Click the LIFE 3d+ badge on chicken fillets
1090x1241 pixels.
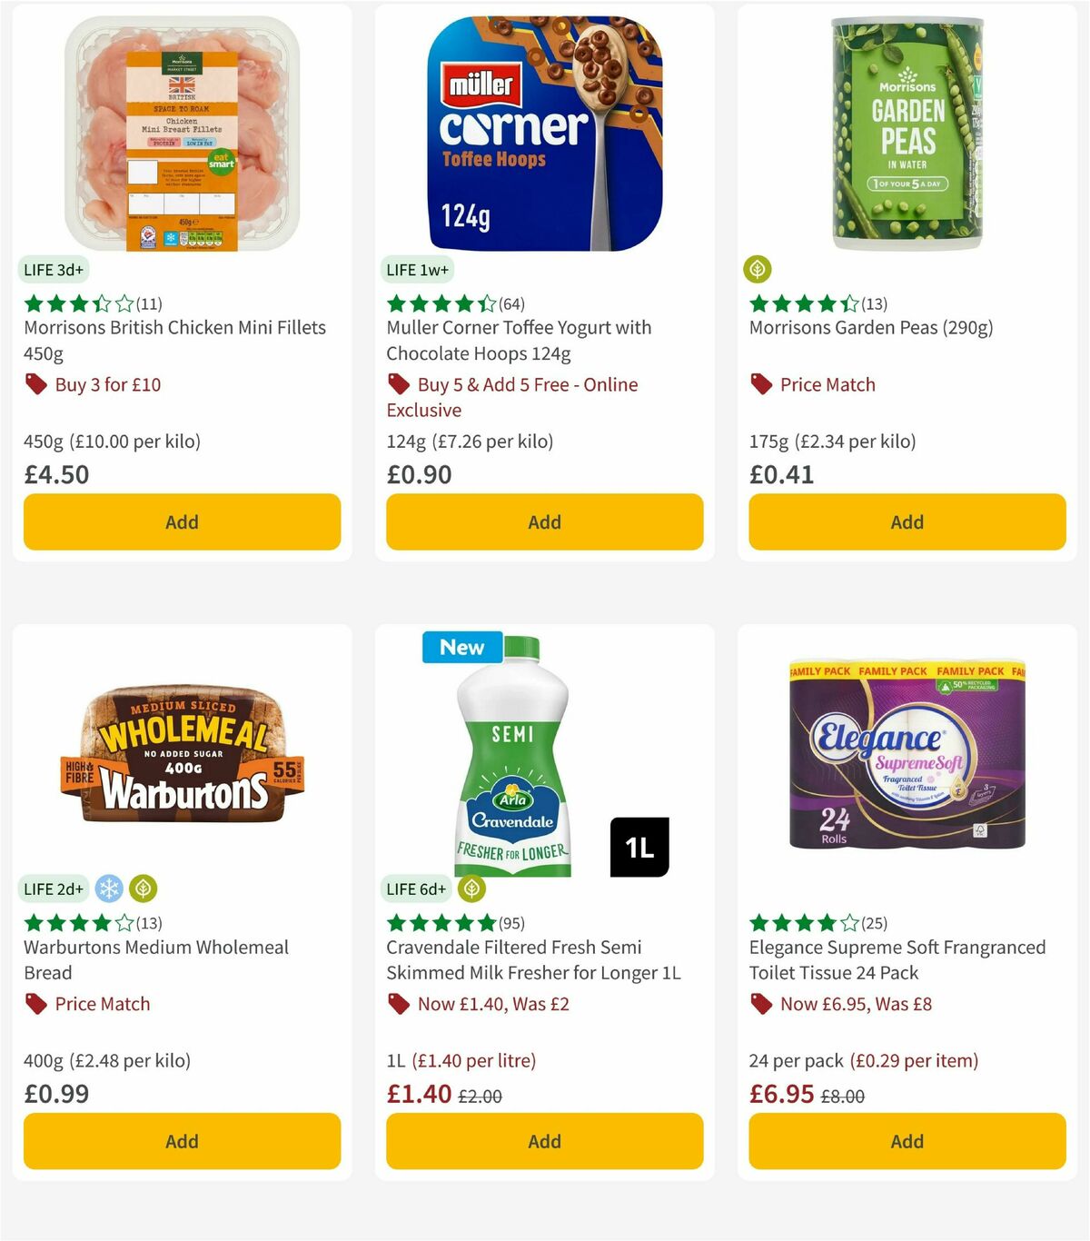click(x=52, y=269)
